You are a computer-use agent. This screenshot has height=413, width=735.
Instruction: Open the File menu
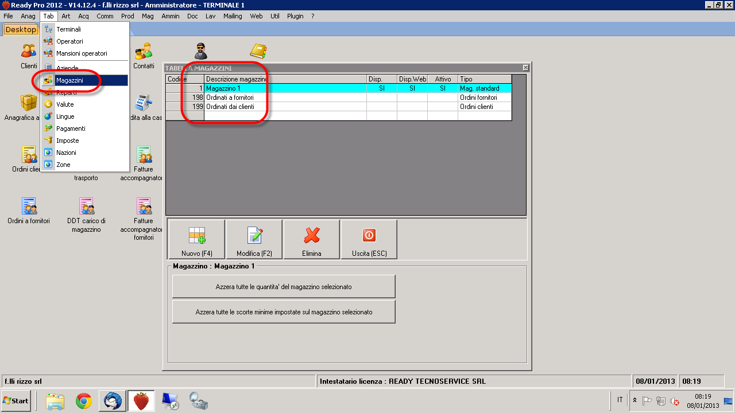[x=8, y=16]
